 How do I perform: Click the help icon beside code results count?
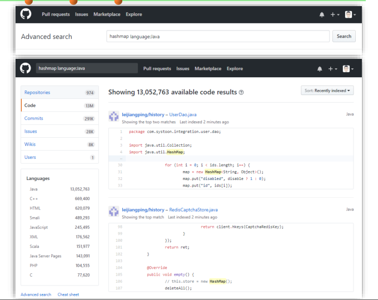coord(241,92)
